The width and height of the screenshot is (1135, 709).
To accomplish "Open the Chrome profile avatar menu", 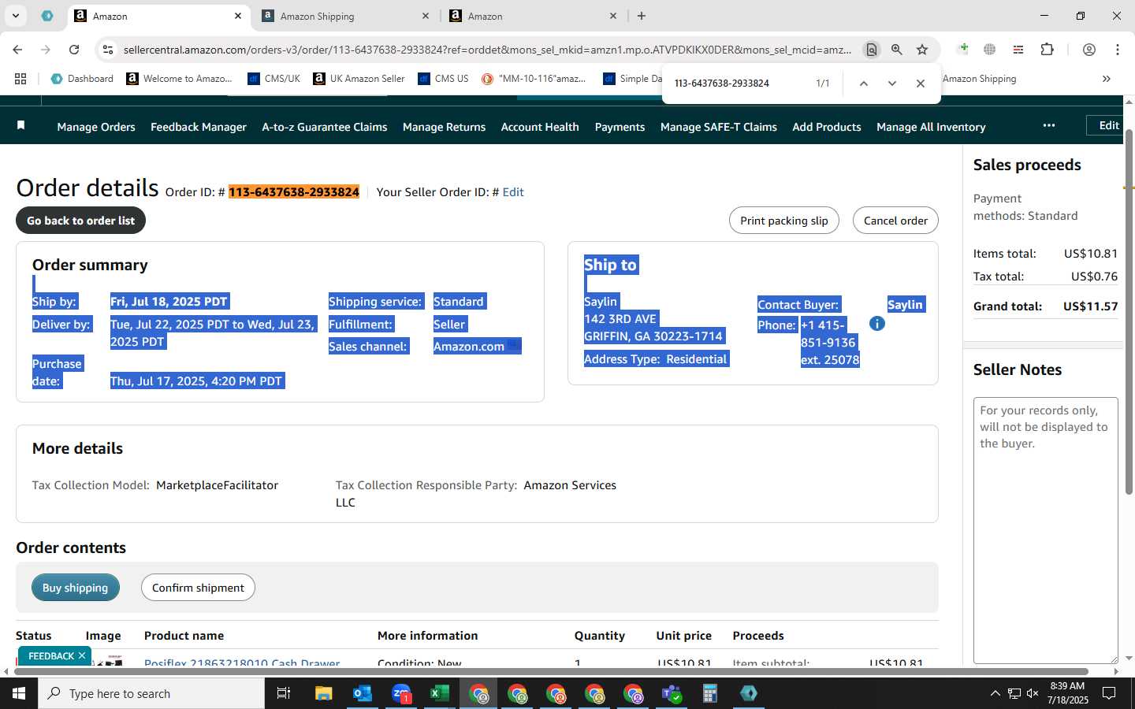I will 1089,50.
